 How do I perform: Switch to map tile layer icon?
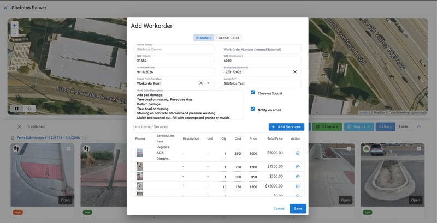coord(17,109)
